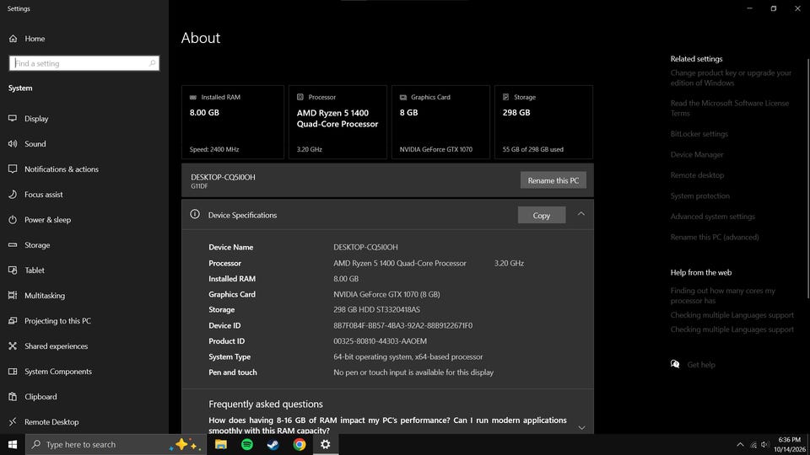810x455 pixels.
Task: Open the taskbar clock and date
Action: tap(790, 445)
